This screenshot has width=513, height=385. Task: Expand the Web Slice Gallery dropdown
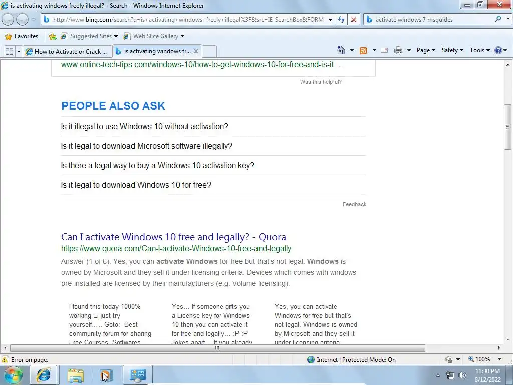point(182,36)
